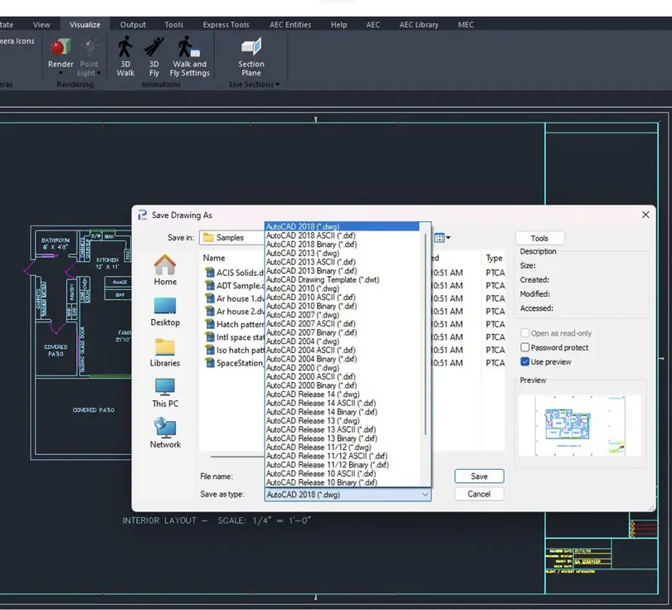Choose AutoCAD 2004 (*.dwg) format
Screen dimensions: 672x610
[x=303, y=341]
